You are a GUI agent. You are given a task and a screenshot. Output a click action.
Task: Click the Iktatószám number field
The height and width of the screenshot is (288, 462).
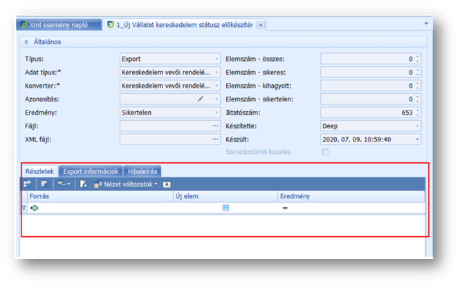click(x=370, y=113)
